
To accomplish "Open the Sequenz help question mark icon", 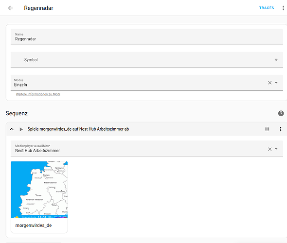I will pos(281,113).
